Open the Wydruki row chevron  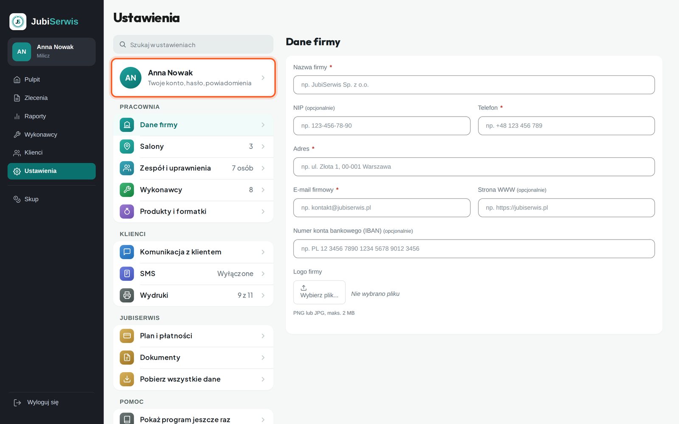click(x=263, y=295)
